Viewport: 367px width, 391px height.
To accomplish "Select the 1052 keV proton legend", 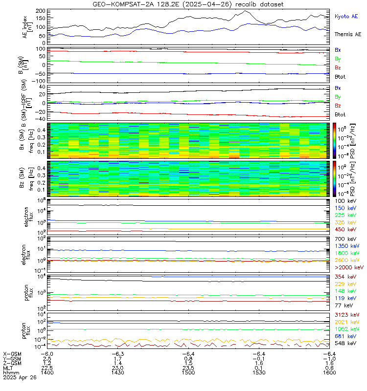I will point(347,329).
